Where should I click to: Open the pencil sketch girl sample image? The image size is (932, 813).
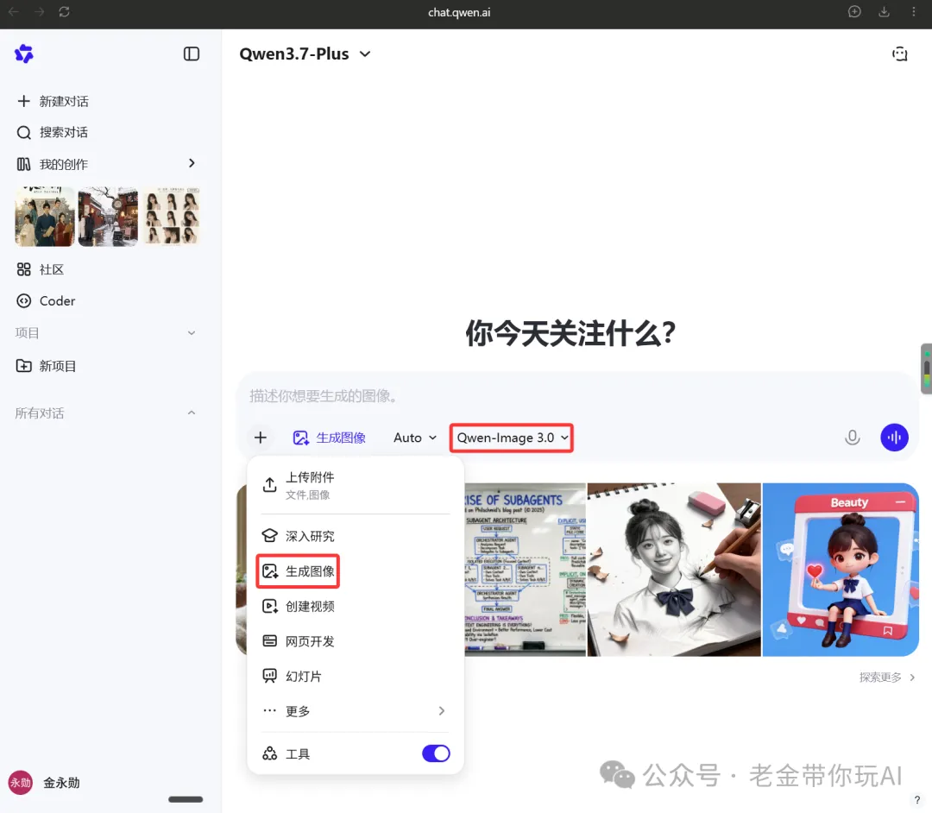coord(674,570)
